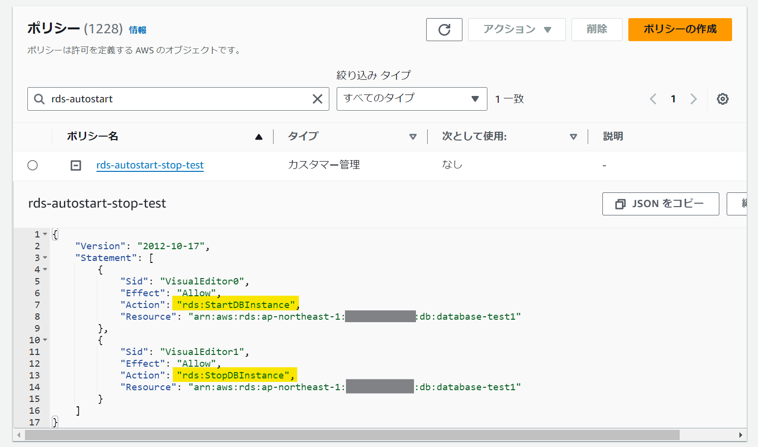Click the カスタマー管理 type cell
The height and width of the screenshot is (447, 758).
pyautogui.click(x=324, y=165)
